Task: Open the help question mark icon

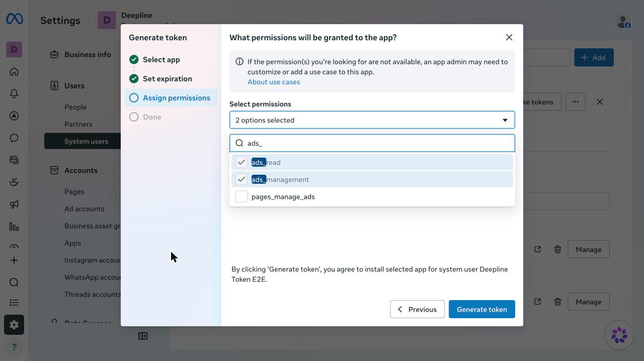Action: 14,347
